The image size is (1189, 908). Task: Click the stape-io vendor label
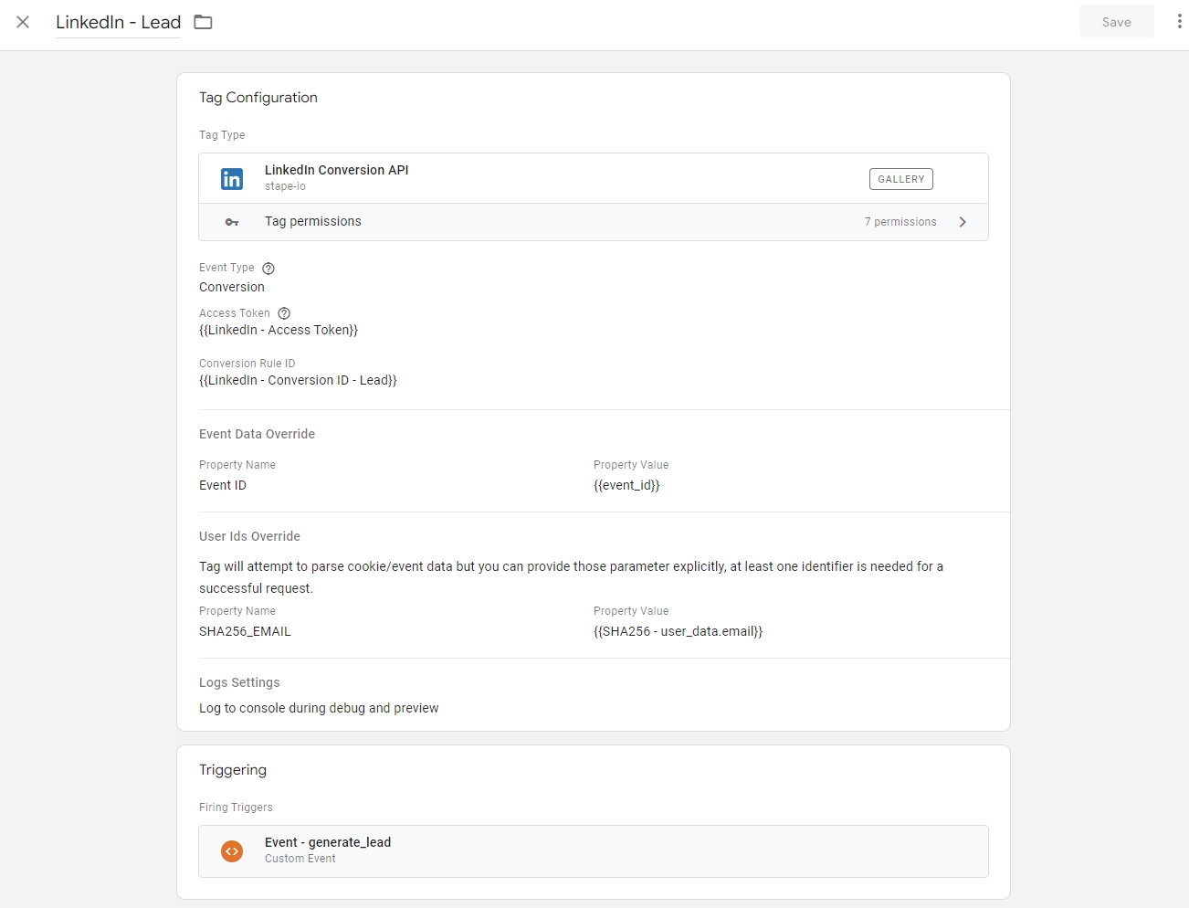285,186
